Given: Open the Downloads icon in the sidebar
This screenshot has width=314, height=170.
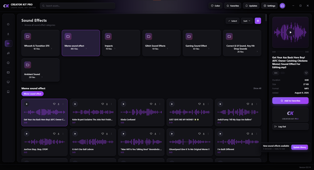Looking at the screenshot, I should pyautogui.click(x=8, y=34).
